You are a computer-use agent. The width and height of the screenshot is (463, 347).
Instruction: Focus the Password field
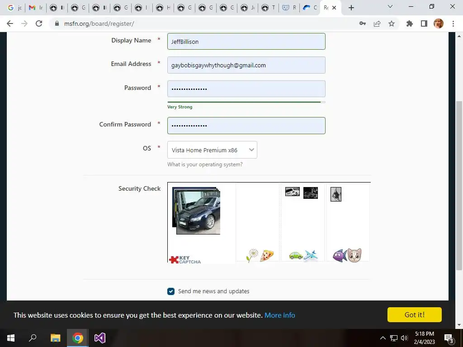tap(246, 89)
